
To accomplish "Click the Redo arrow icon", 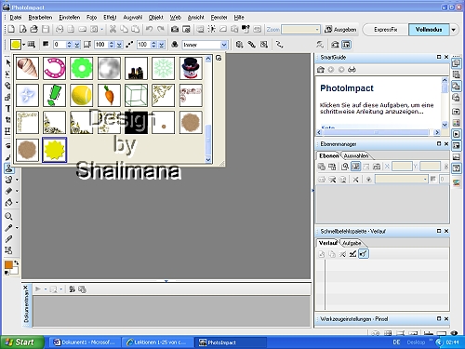I will [161, 29].
